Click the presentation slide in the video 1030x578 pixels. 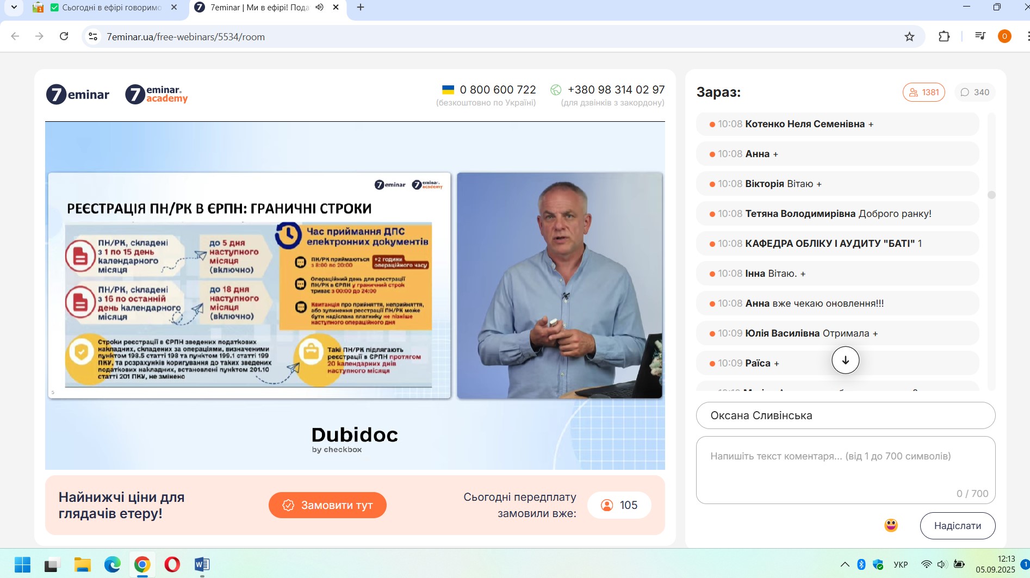249,285
